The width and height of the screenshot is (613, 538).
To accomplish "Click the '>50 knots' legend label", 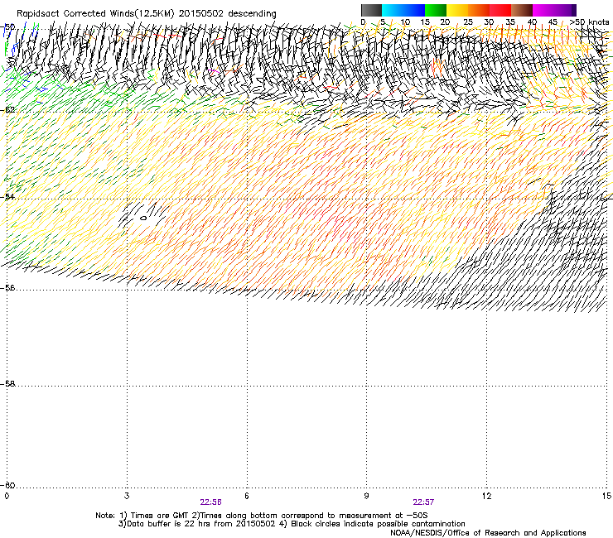I will 589,22.
